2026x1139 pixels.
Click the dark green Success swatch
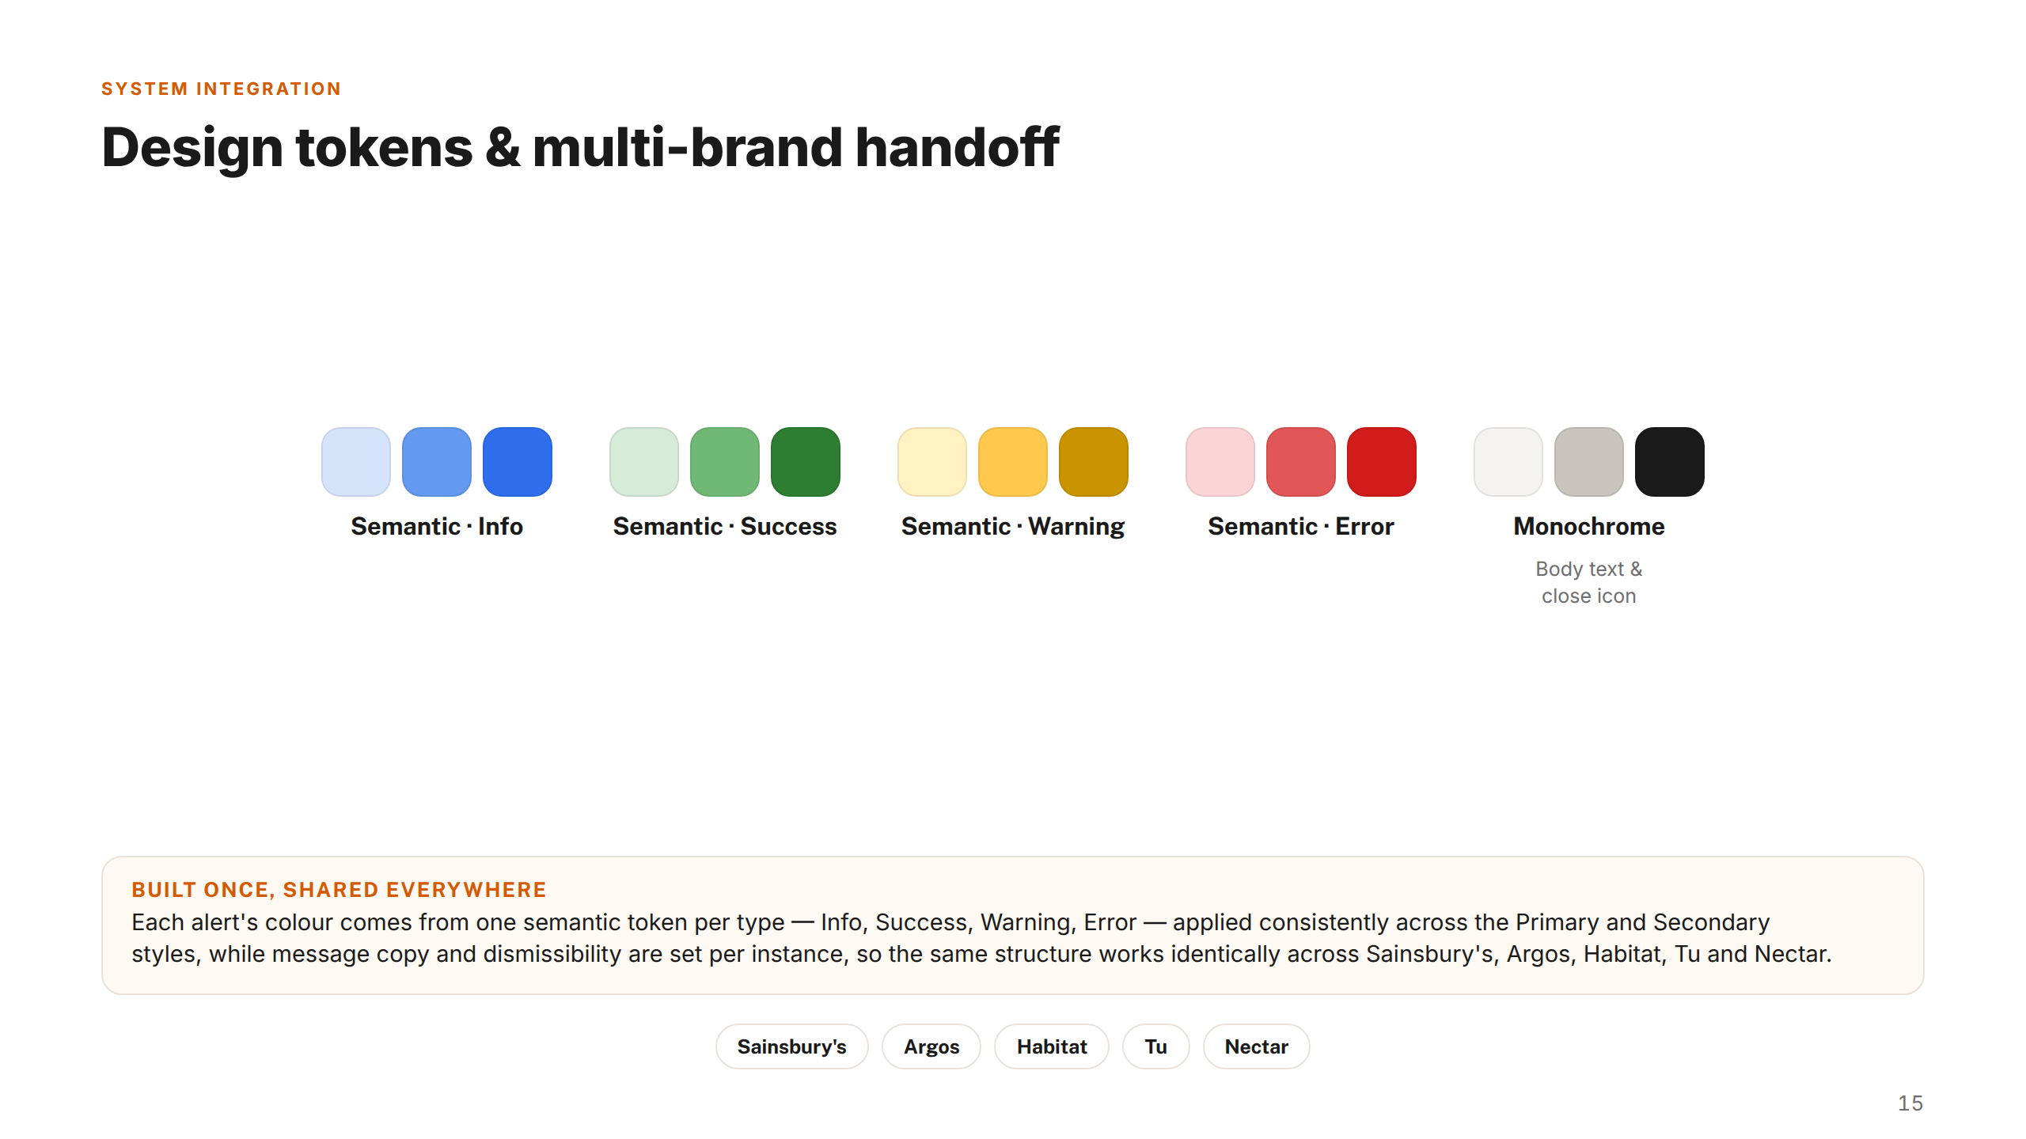tap(806, 462)
